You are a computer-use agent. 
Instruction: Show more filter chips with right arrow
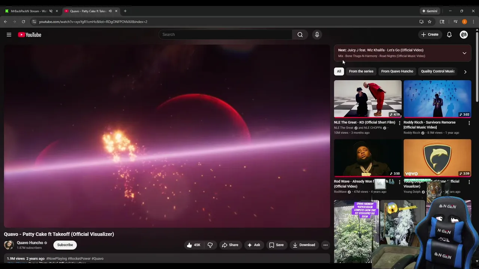coord(465,72)
